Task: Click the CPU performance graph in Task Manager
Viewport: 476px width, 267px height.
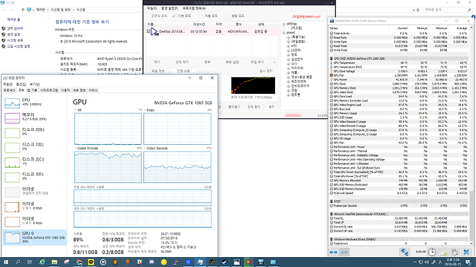Action: point(12,104)
